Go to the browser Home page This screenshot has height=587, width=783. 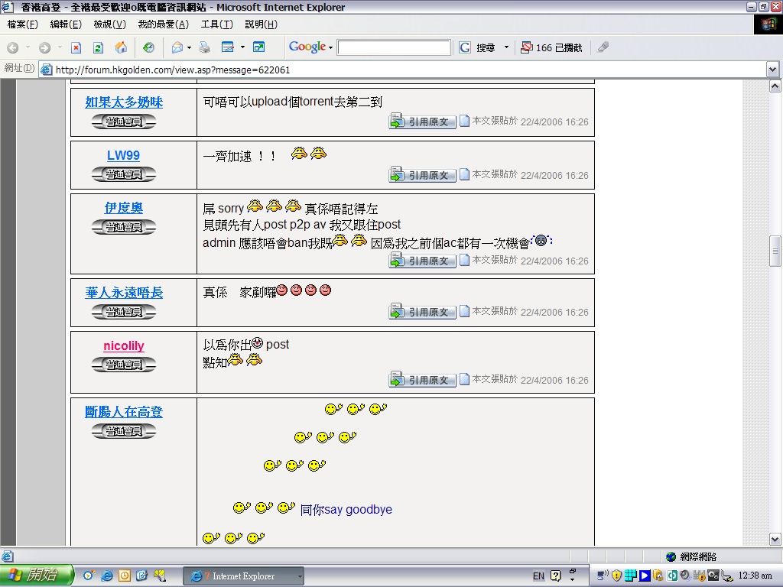[121, 47]
